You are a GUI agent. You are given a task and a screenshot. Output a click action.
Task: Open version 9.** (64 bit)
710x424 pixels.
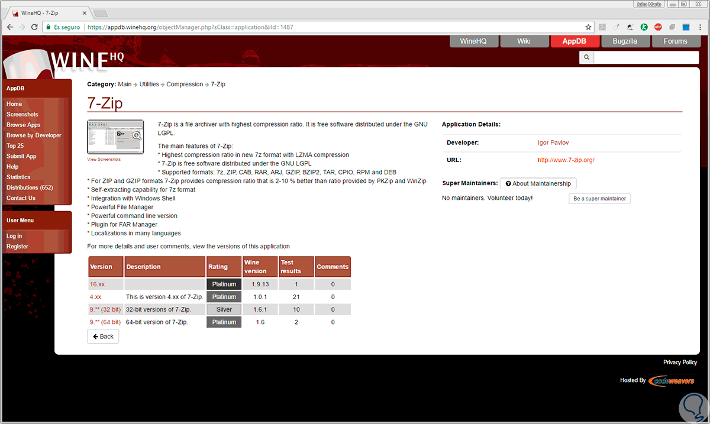[x=105, y=322]
